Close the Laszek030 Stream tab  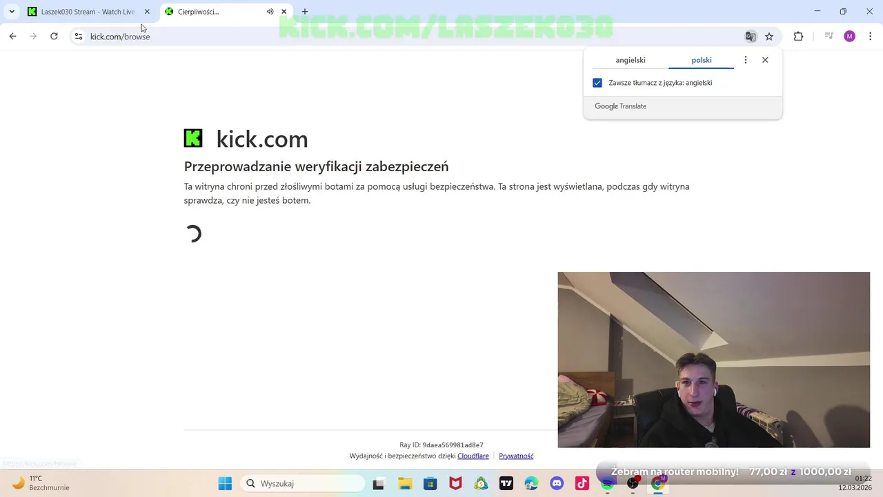(147, 12)
